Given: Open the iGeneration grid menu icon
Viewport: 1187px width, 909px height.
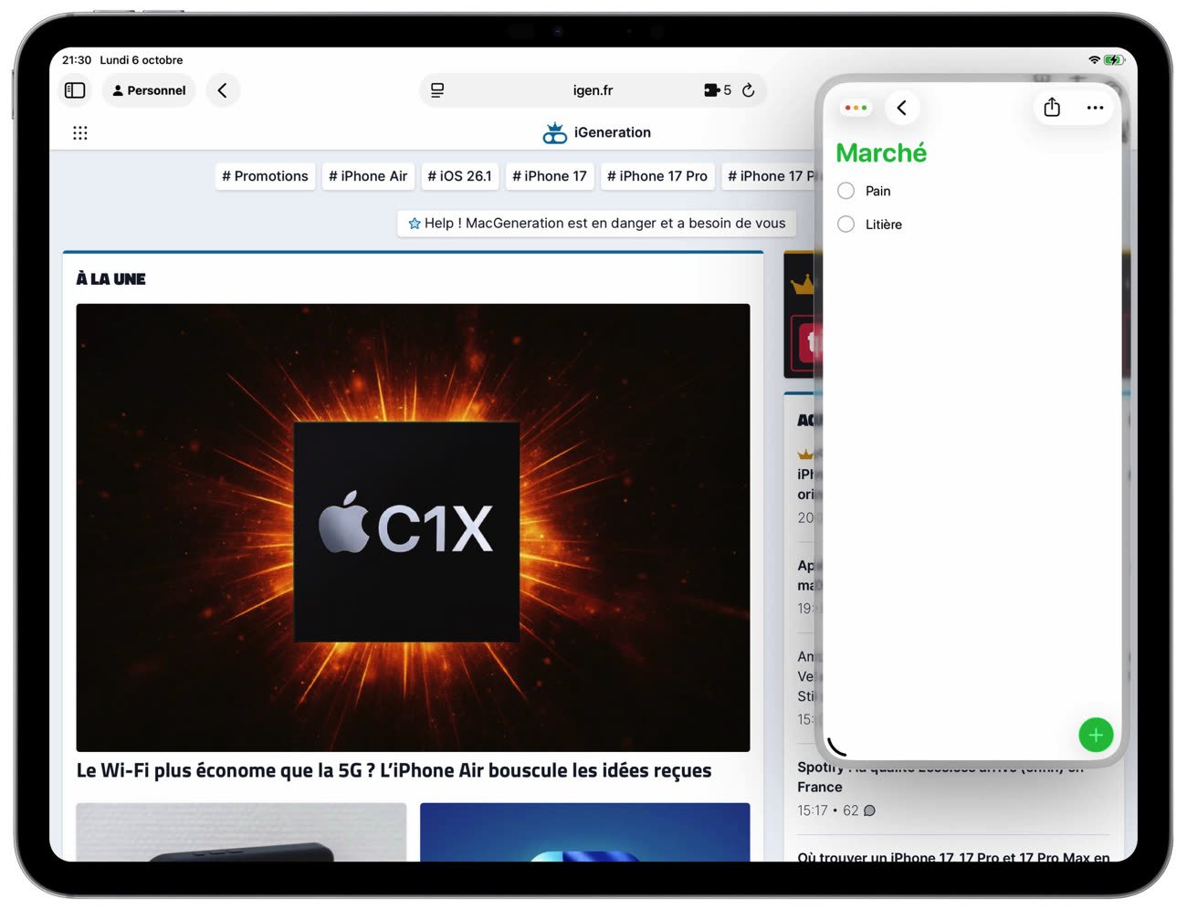Looking at the screenshot, I should (80, 133).
